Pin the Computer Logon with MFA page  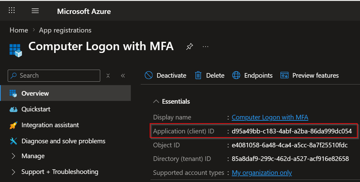point(189,47)
